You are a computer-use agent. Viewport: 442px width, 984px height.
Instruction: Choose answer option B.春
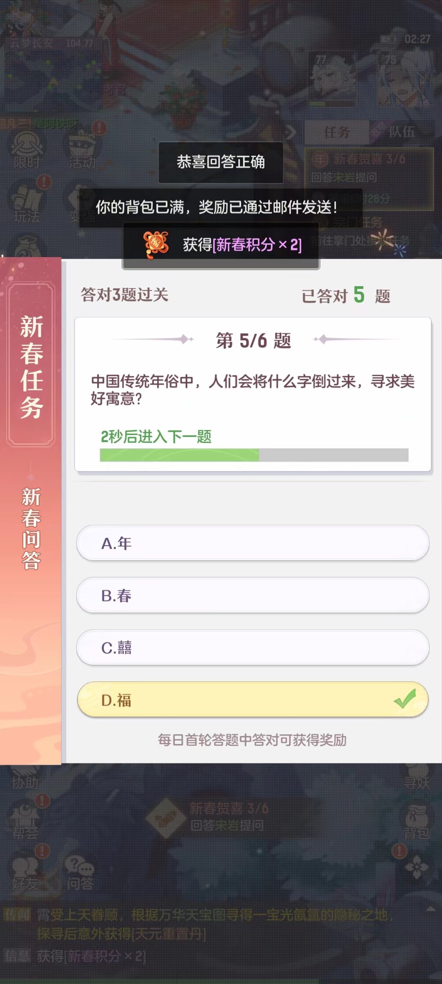[x=253, y=595]
